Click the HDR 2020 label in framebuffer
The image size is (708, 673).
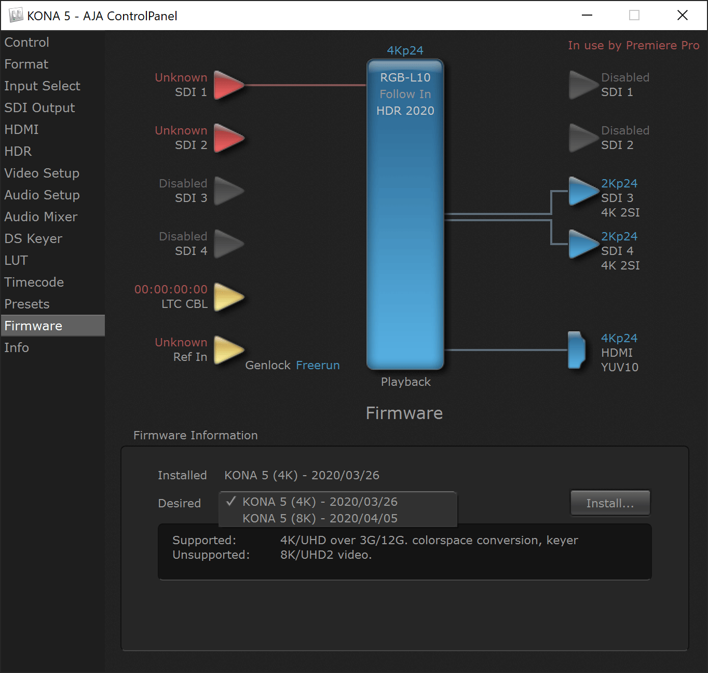click(x=405, y=111)
